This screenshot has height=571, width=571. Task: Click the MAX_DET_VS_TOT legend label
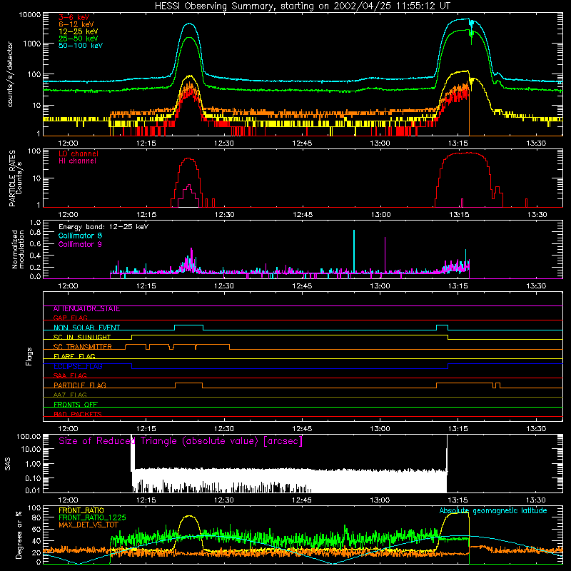point(89,525)
